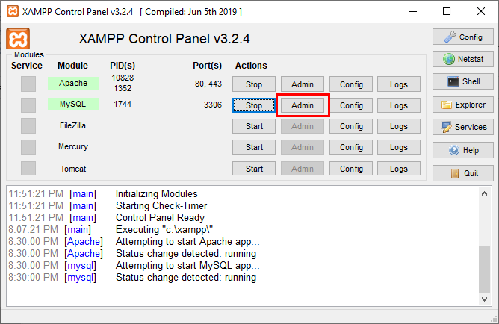This screenshot has width=499, height=324.
Task: Click the [mysql] tag on running status line
Action: pyautogui.click(x=80, y=278)
